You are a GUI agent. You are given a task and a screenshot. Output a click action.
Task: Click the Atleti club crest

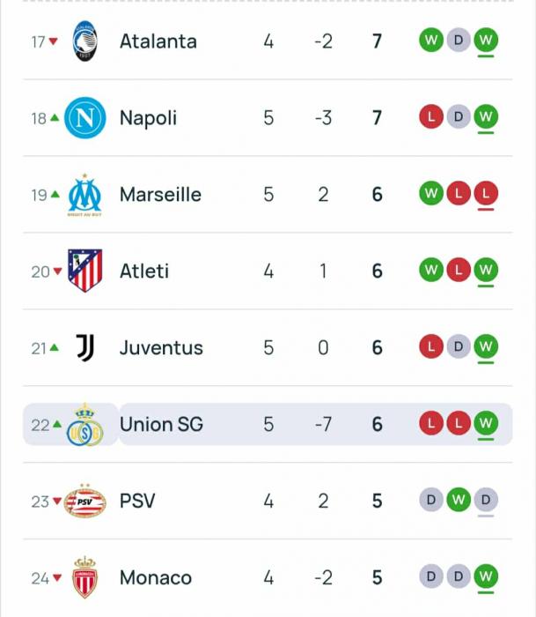click(85, 271)
